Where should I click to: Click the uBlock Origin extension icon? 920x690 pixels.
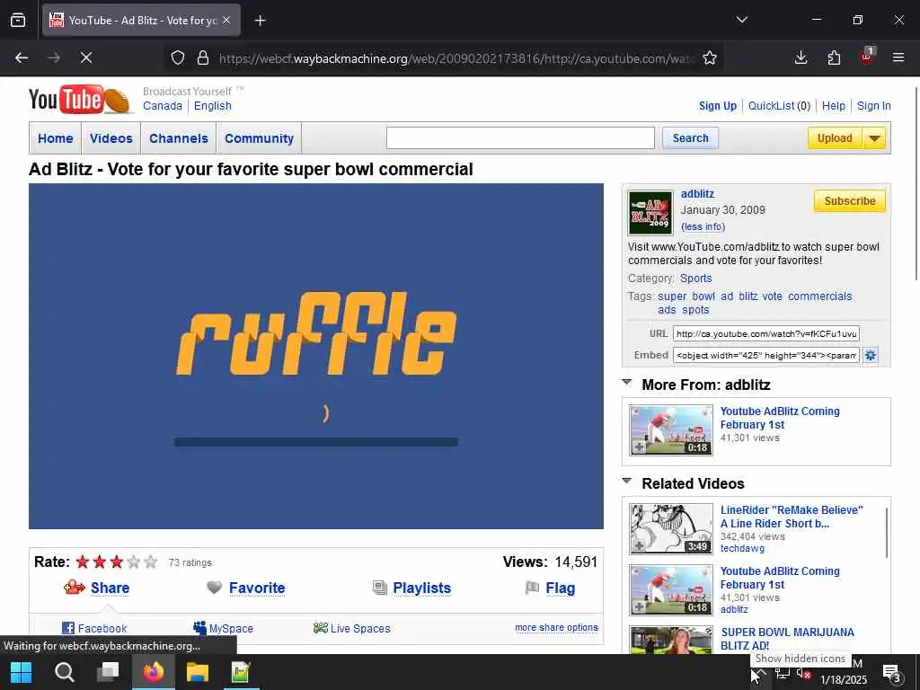[867, 57]
